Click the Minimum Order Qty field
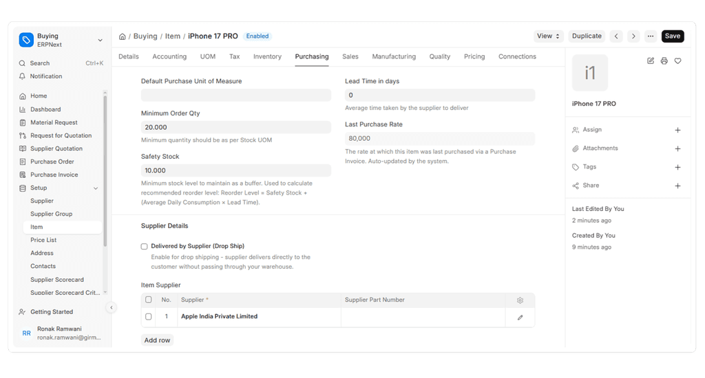The width and height of the screenshot is (705, 378). pos(236,128)
